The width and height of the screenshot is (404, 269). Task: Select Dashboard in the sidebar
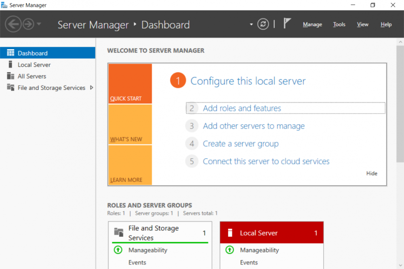coord(48,53)
